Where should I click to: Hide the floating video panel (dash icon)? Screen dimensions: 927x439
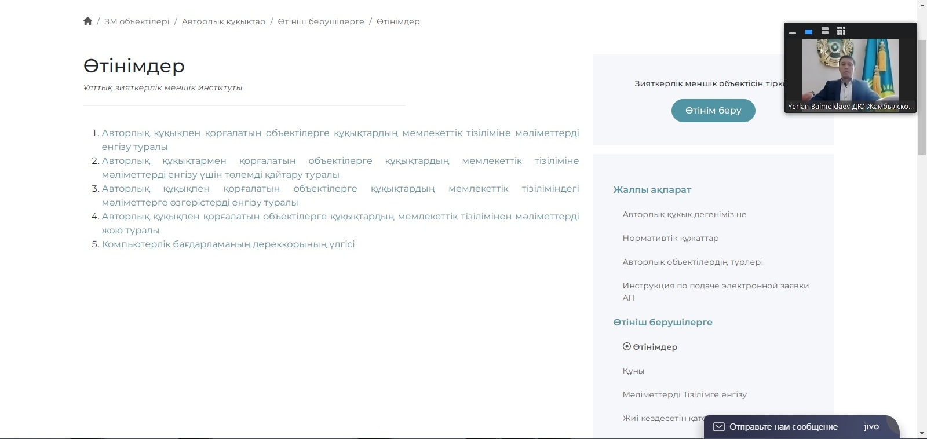coord(793,32)
